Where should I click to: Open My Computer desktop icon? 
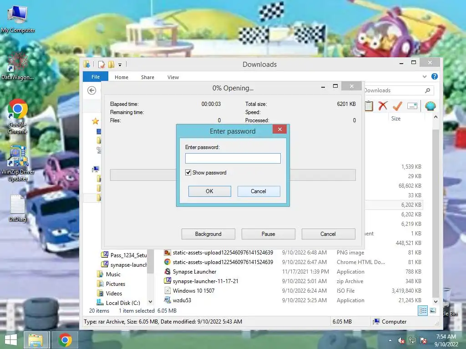18,19
